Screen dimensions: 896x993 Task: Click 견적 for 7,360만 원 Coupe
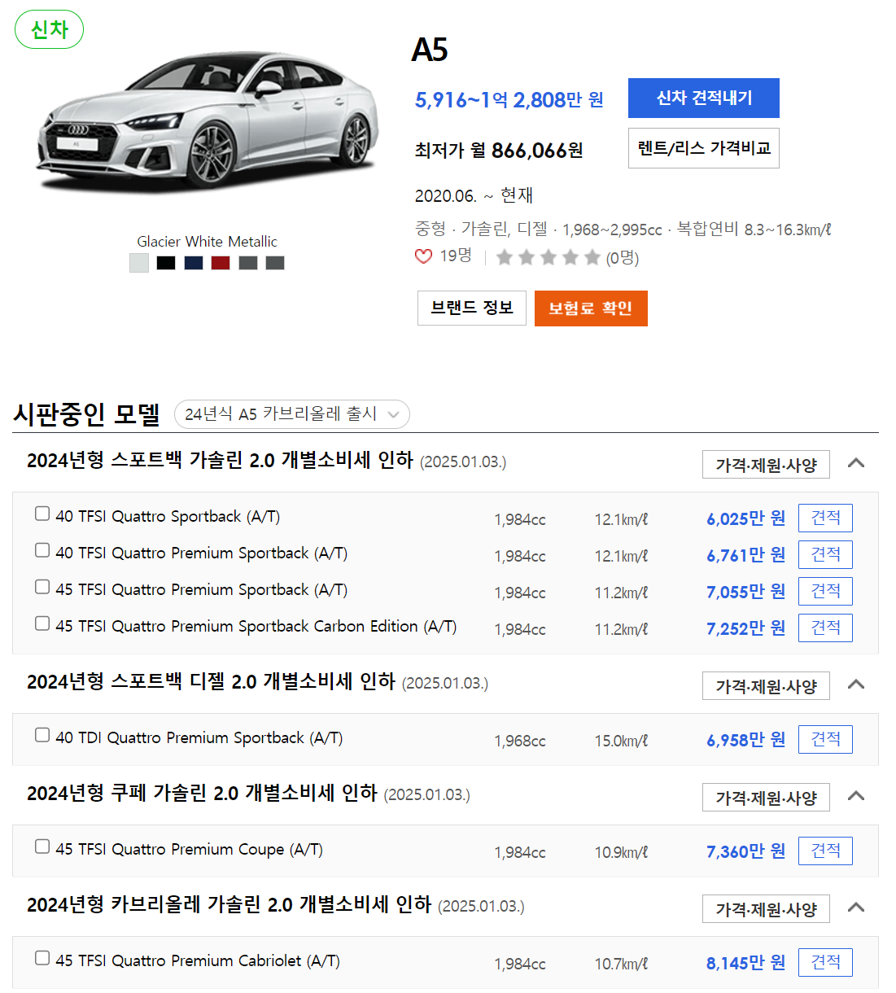click(825, 851)
